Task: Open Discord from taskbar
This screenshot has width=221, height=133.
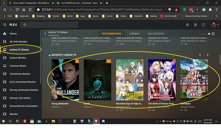Action: 103,121
